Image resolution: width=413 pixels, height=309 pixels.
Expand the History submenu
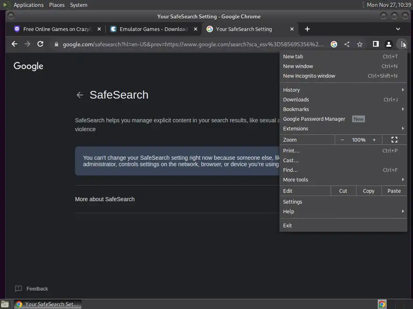tap(343, 90)
